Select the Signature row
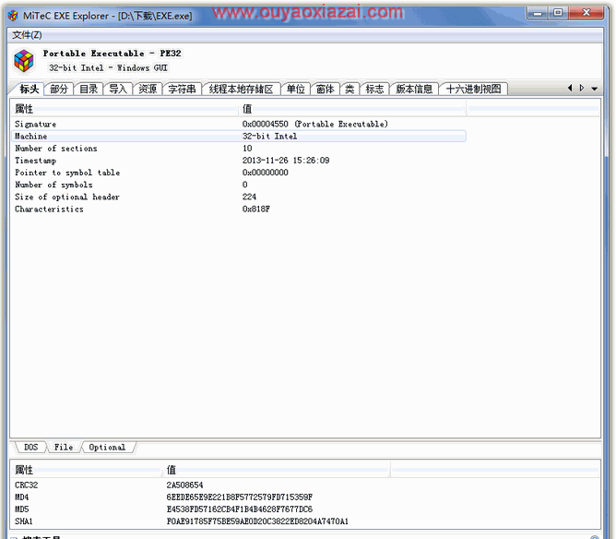Image resolution: width=616 pixels, height=539 pixels. tap(239, 124)
